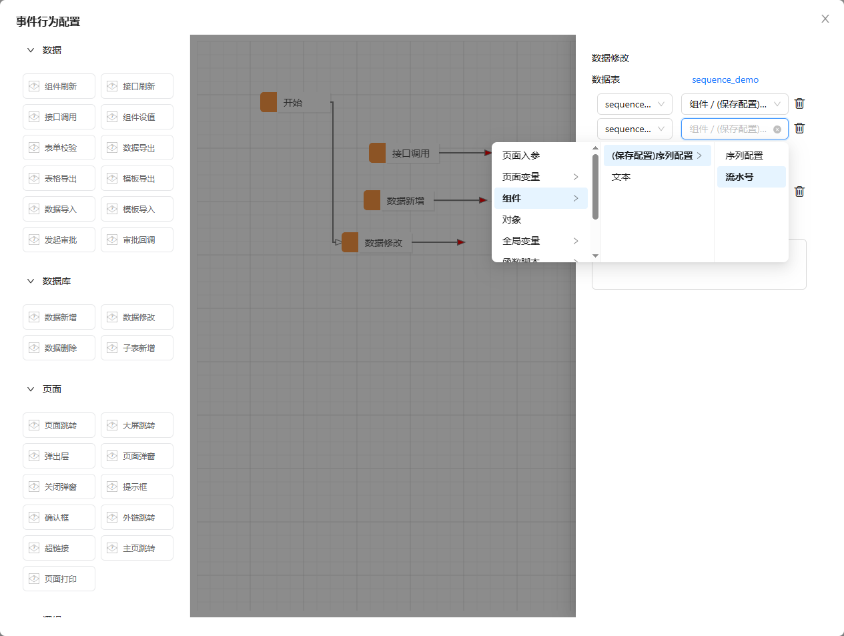This screenshot has width=844, height=636.
Task: Click trash icon beside second sequence row
Action: (799, 128)
